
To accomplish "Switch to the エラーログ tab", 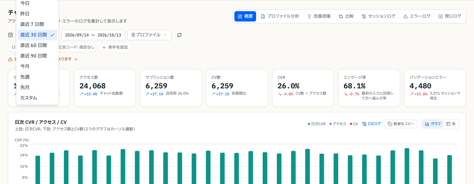I will [x=417, y=16].
